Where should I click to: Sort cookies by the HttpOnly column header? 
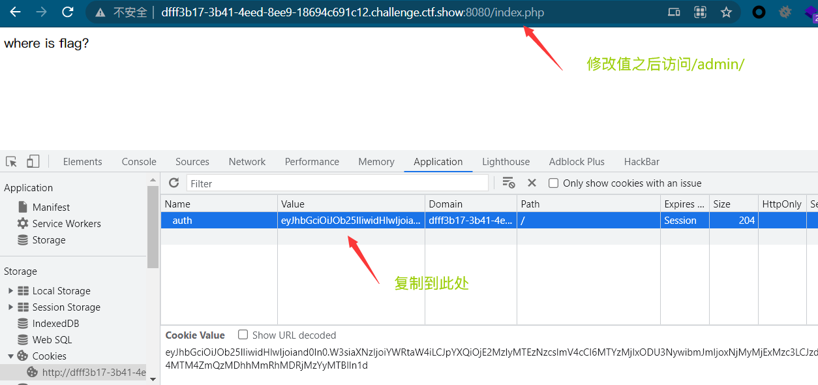coord(783,204)
